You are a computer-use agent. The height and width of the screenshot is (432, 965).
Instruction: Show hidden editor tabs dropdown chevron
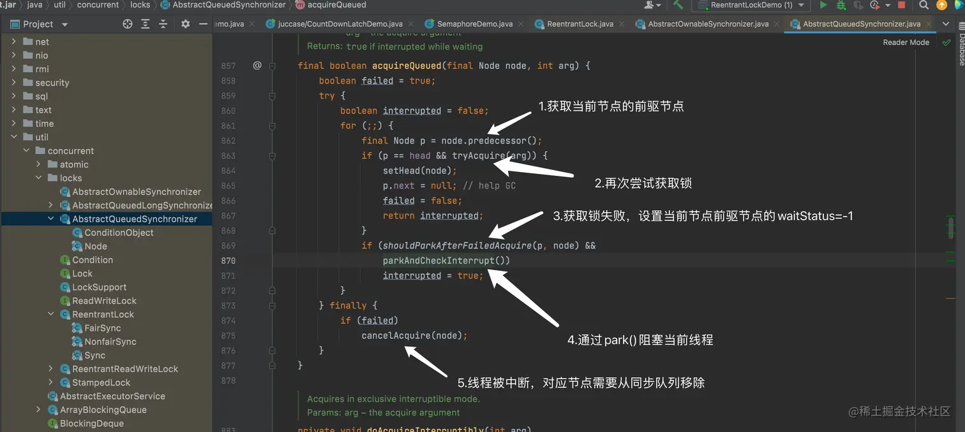[946, 24]
